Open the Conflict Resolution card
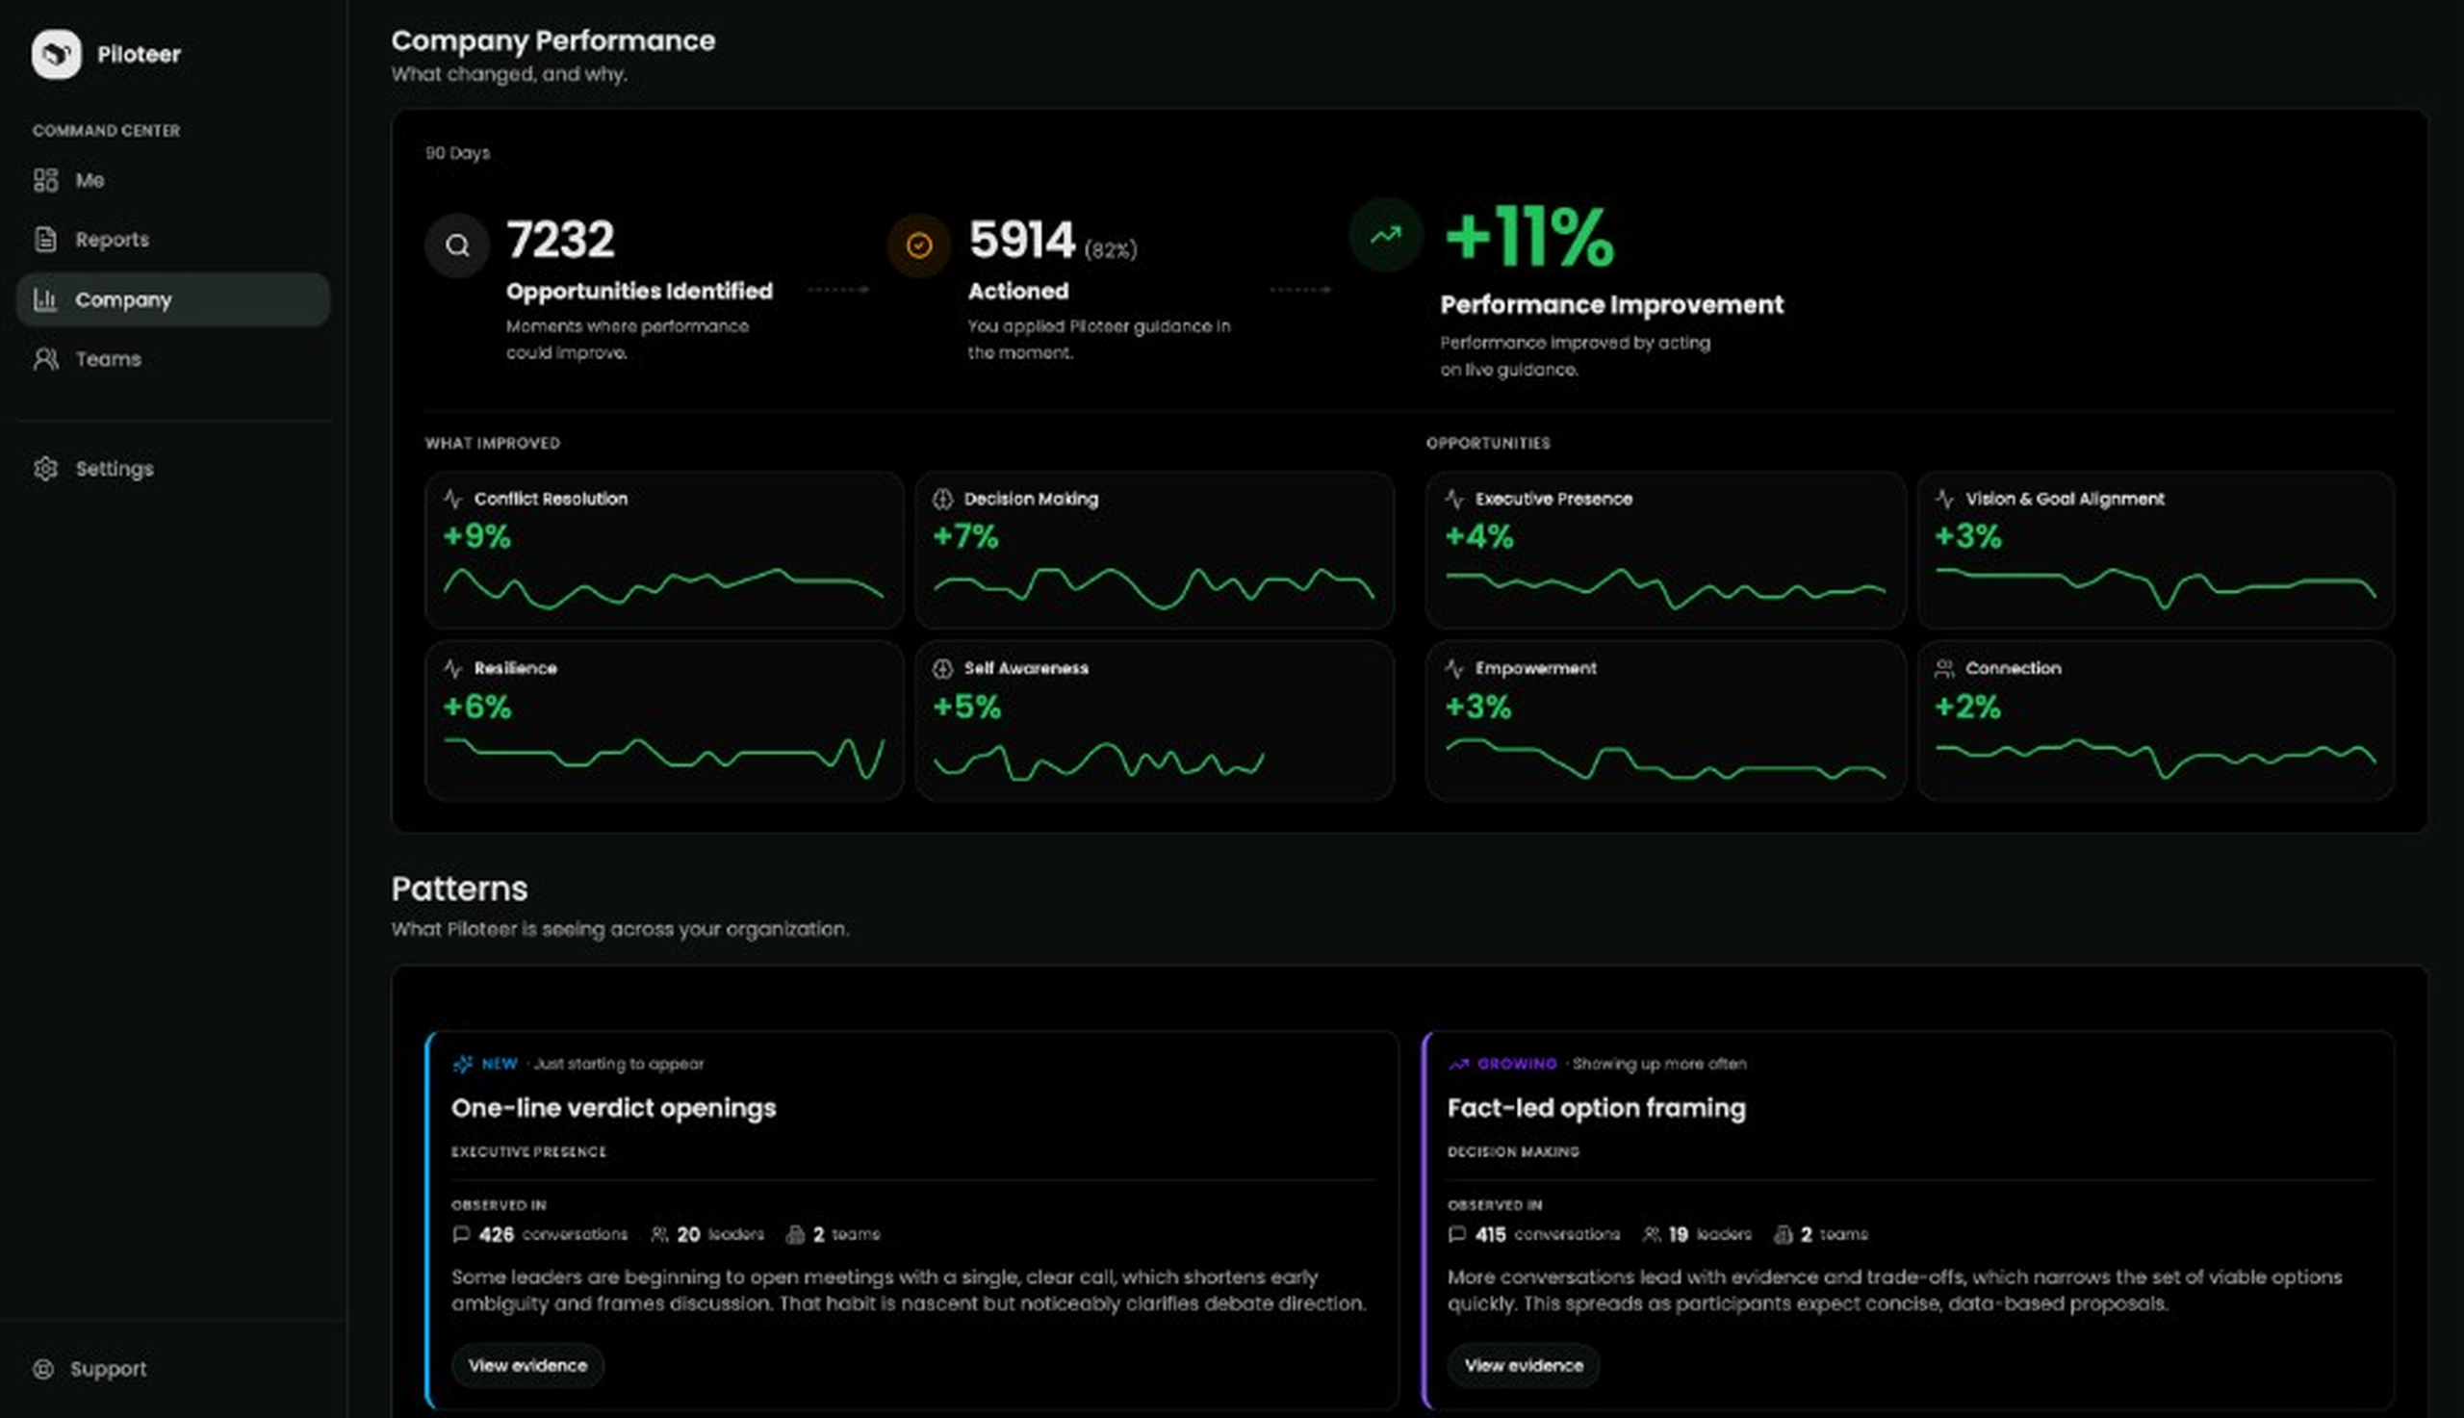2464x1418 pixels. click(x=664, y=550)
